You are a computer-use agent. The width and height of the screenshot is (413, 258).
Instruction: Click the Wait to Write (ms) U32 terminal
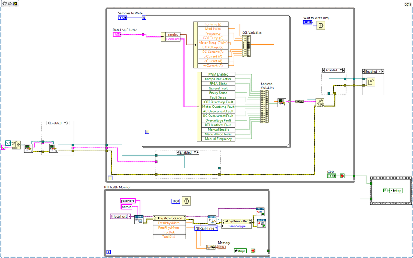coord(307,22)
